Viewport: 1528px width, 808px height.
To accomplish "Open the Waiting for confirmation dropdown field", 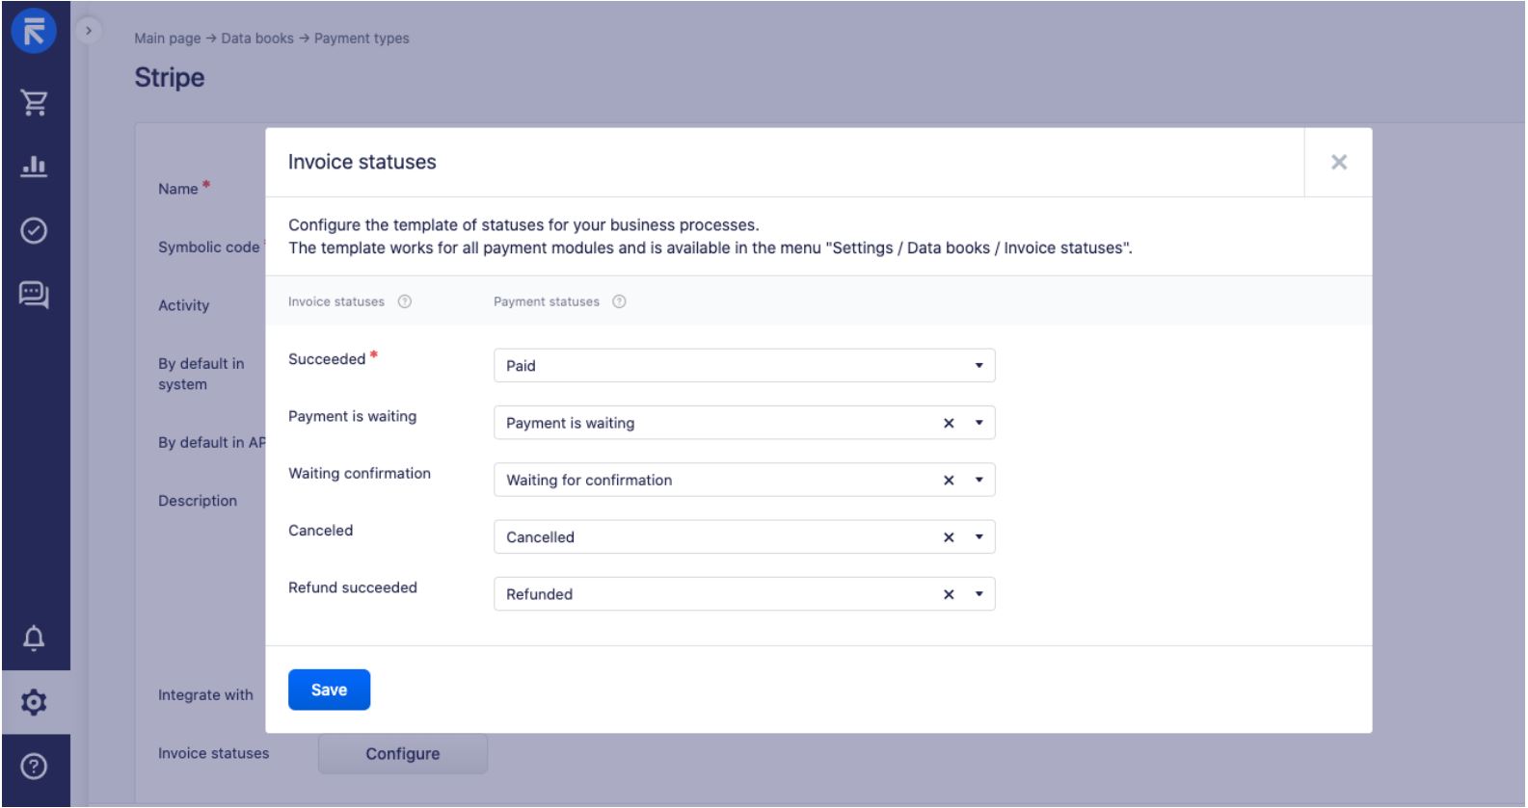I will pos(744,480).
